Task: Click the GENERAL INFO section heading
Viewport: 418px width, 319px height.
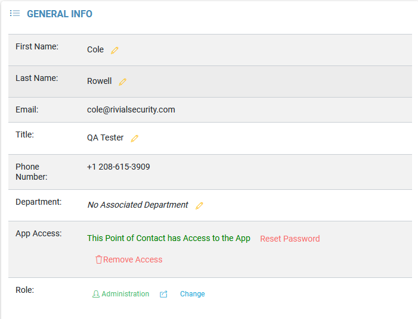Action: [60, 14]
